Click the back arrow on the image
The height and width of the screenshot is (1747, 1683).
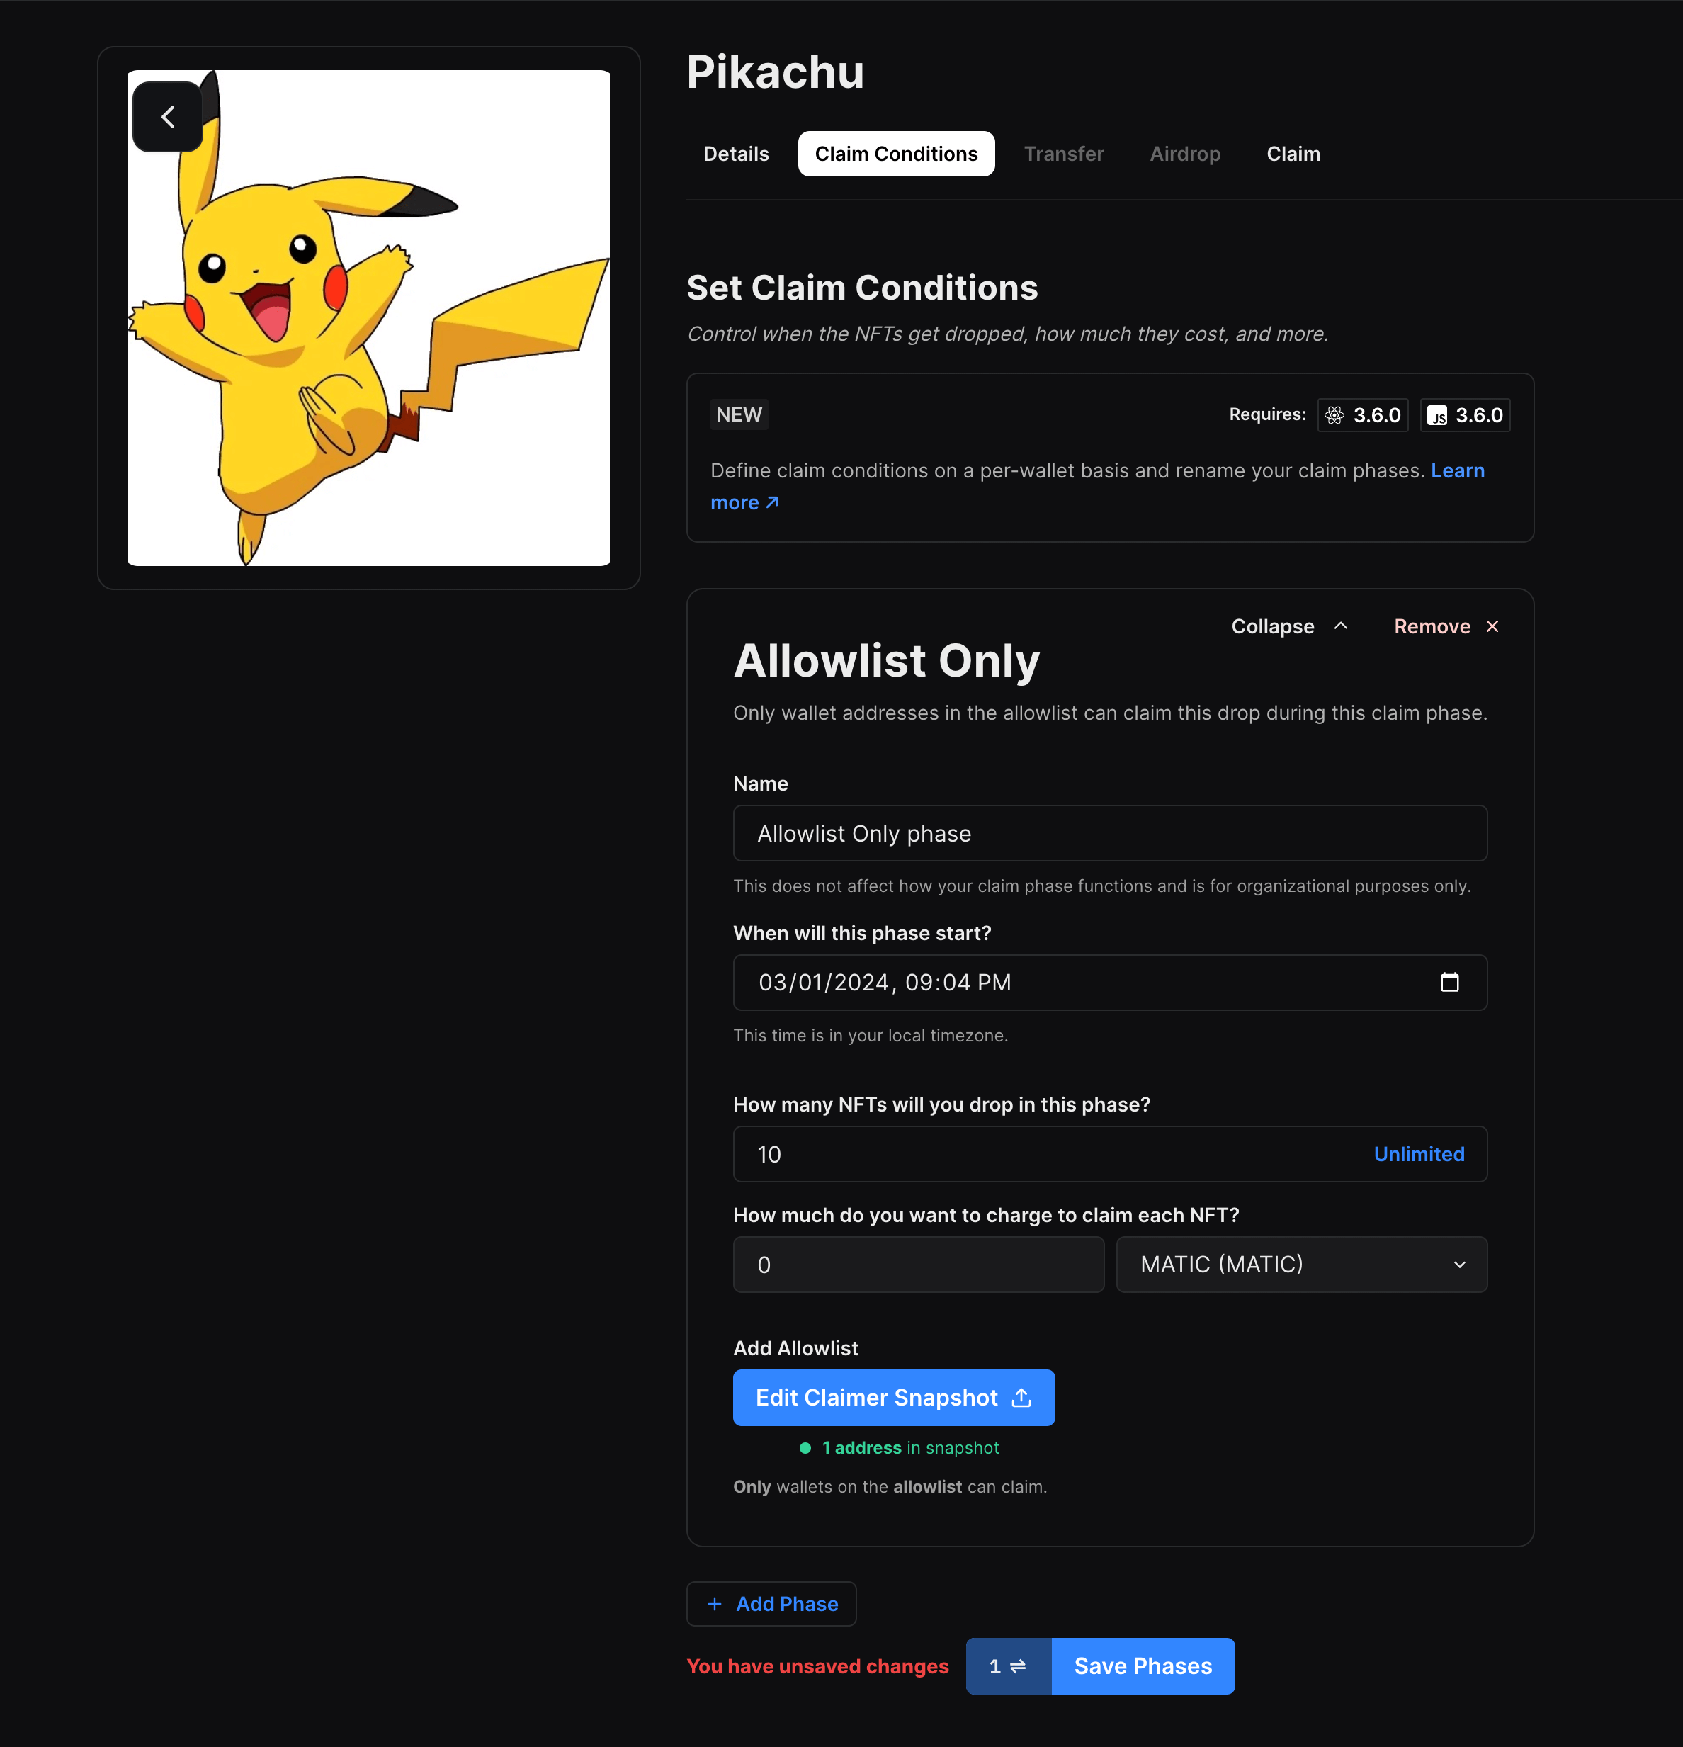pyautogui.click(x=168, y=117)
